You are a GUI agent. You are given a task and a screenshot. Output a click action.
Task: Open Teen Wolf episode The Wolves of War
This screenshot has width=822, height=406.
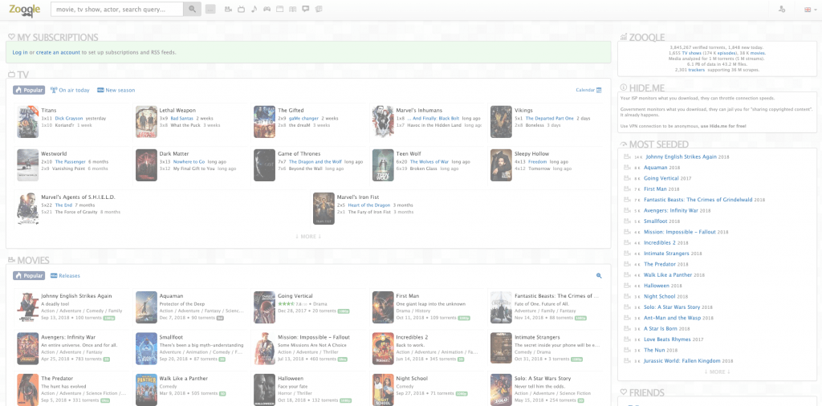click(x=429, y=162)
